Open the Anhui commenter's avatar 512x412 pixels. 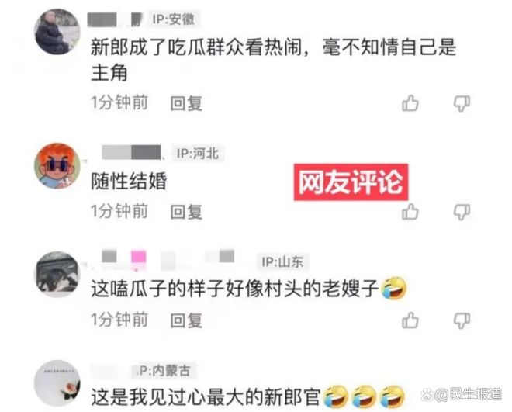pyautogui.click(x=57, y=32)
